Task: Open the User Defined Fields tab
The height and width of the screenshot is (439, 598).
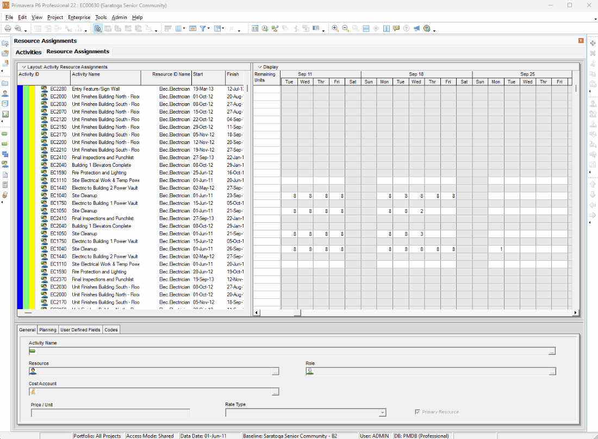Action: pos(80,330)
